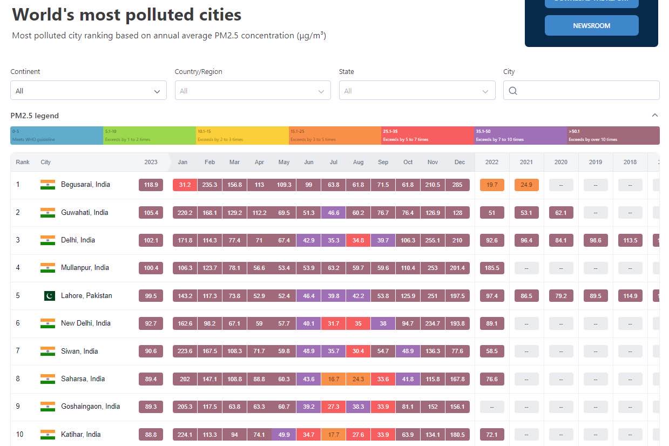Click Mullanpur's 2022 value 185.5

pos(492,268)
